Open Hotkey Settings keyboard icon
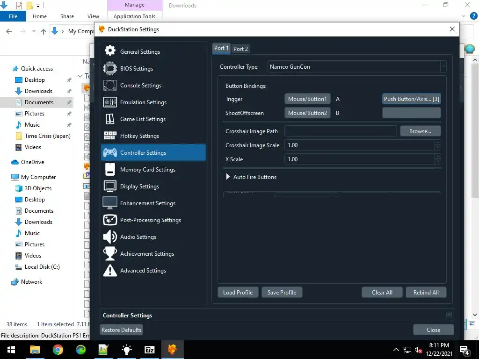 (x=110, y=136)
